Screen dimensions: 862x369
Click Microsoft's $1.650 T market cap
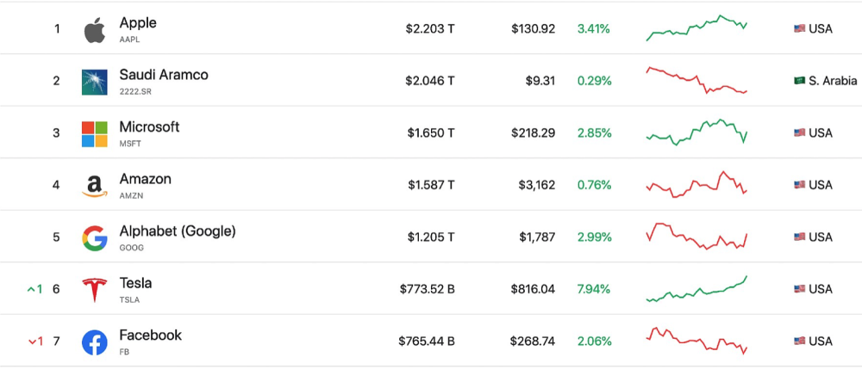(x=431, y=133)
